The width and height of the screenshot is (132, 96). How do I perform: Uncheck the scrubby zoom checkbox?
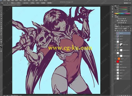[30, 3]
